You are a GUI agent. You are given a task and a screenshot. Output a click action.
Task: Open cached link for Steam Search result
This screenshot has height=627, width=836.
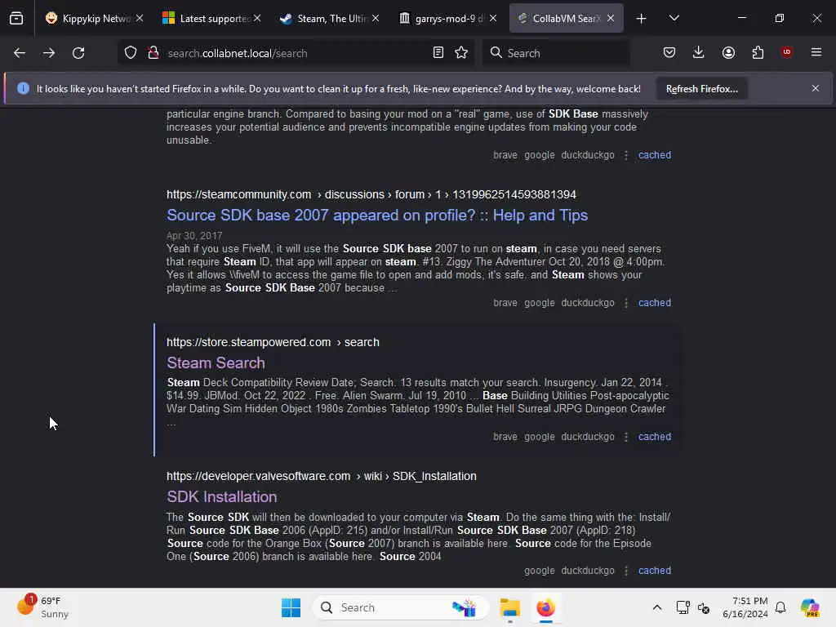(655, 437)
